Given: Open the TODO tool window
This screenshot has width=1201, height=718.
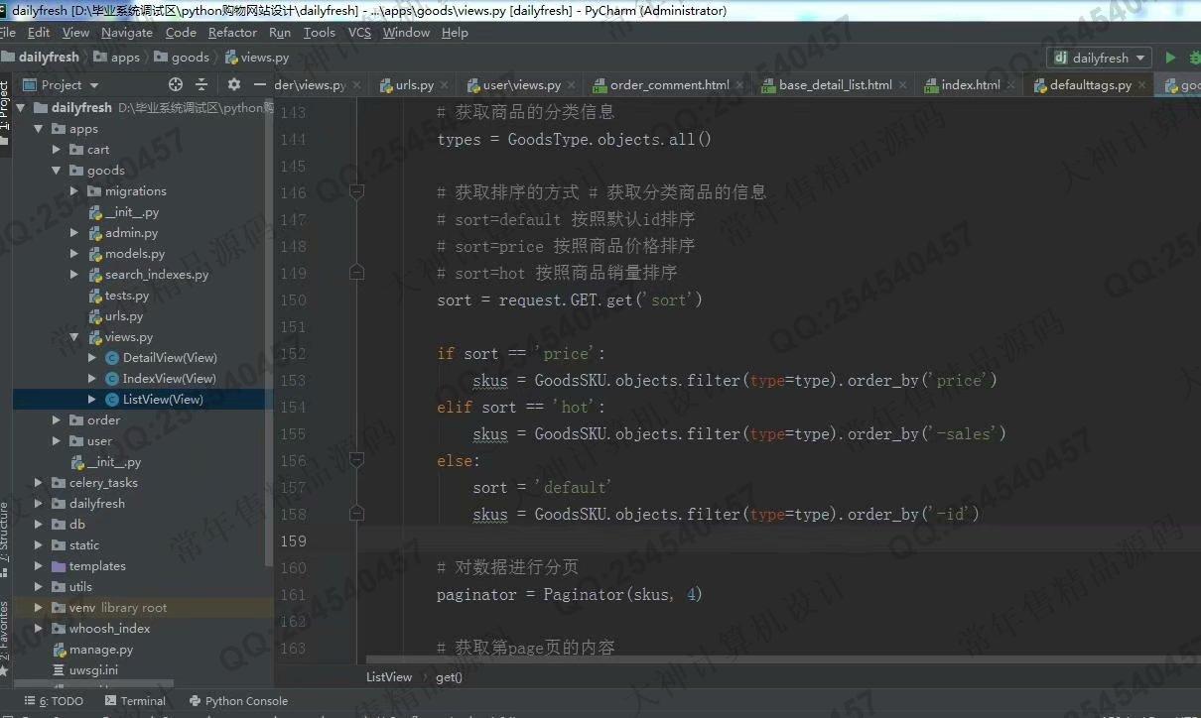Looking at the screenshot, I should coord(57,701).
